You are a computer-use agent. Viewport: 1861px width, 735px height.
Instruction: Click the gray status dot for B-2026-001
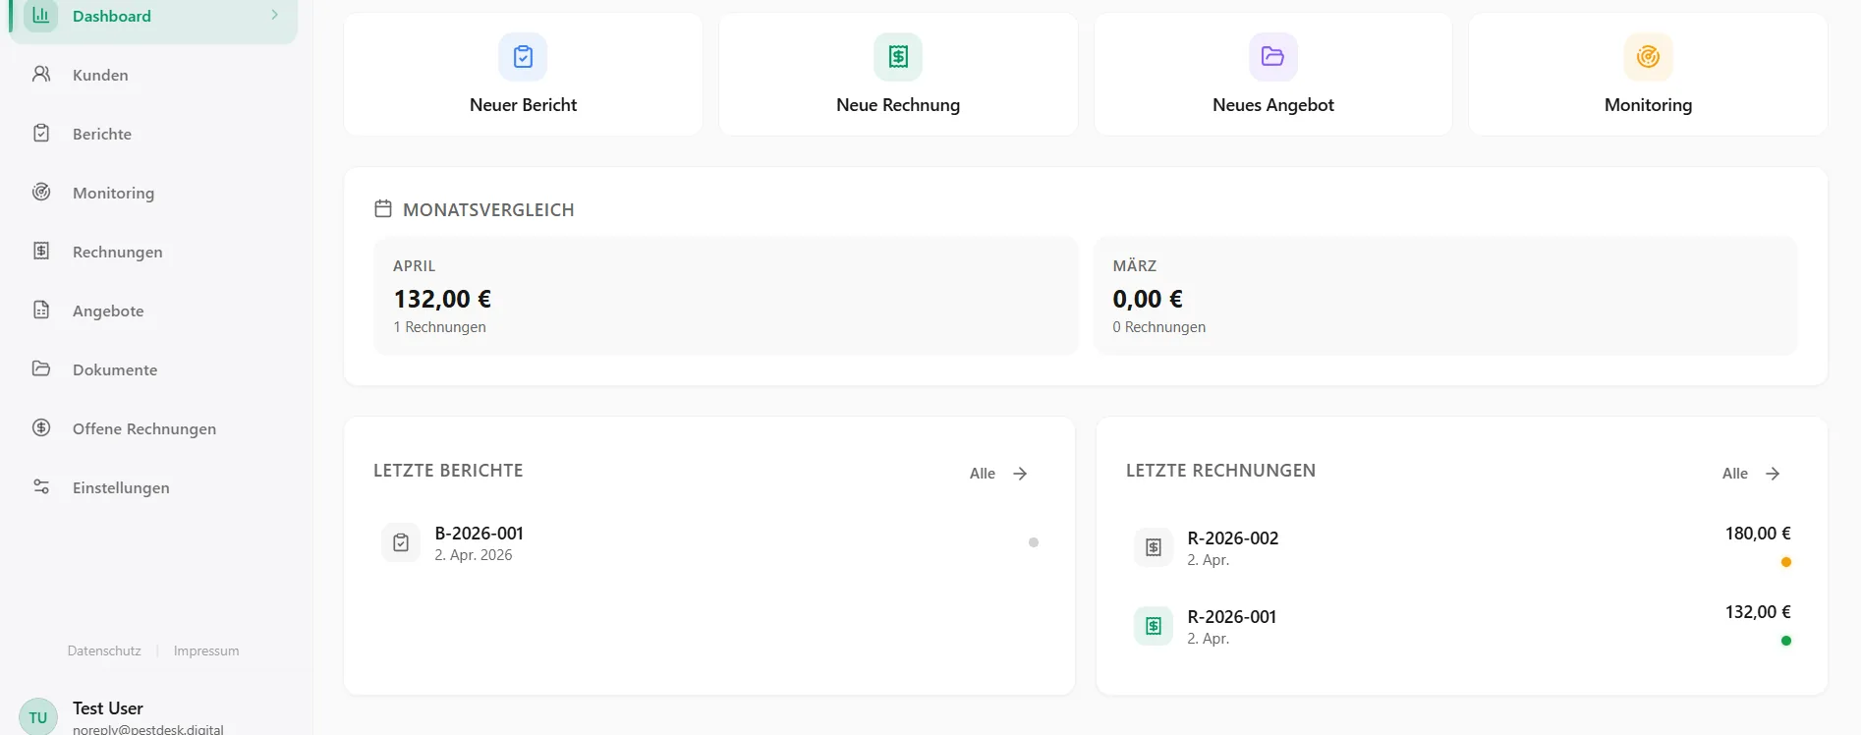click(1033, 542)
